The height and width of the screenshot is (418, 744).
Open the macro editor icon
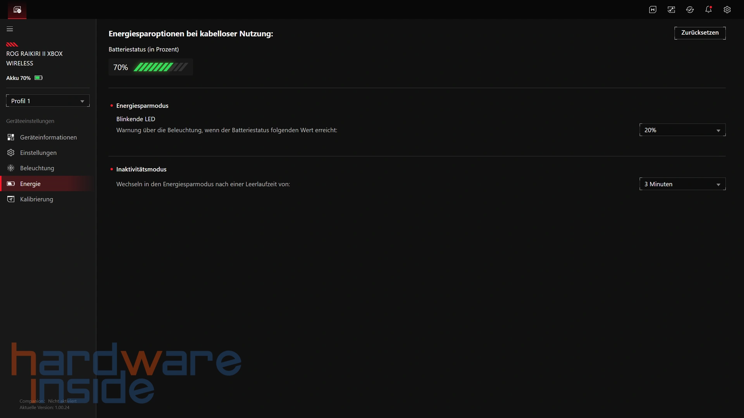pyautogui.click(x=653, y=10)
